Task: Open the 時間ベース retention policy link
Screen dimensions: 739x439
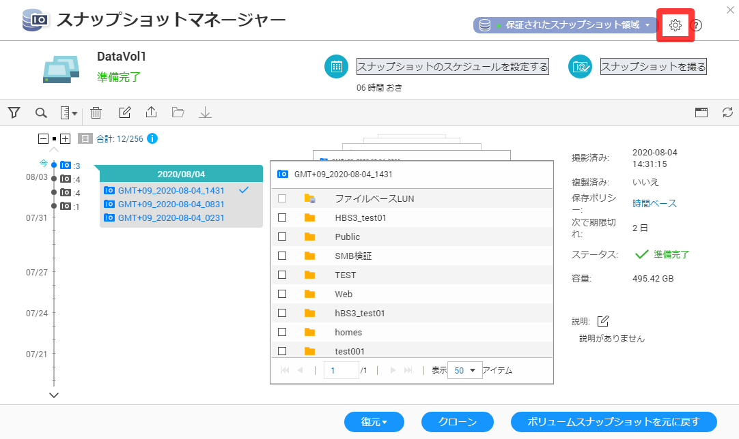Action: point(654,203)
